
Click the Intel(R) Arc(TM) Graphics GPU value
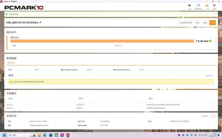point(39,125)
